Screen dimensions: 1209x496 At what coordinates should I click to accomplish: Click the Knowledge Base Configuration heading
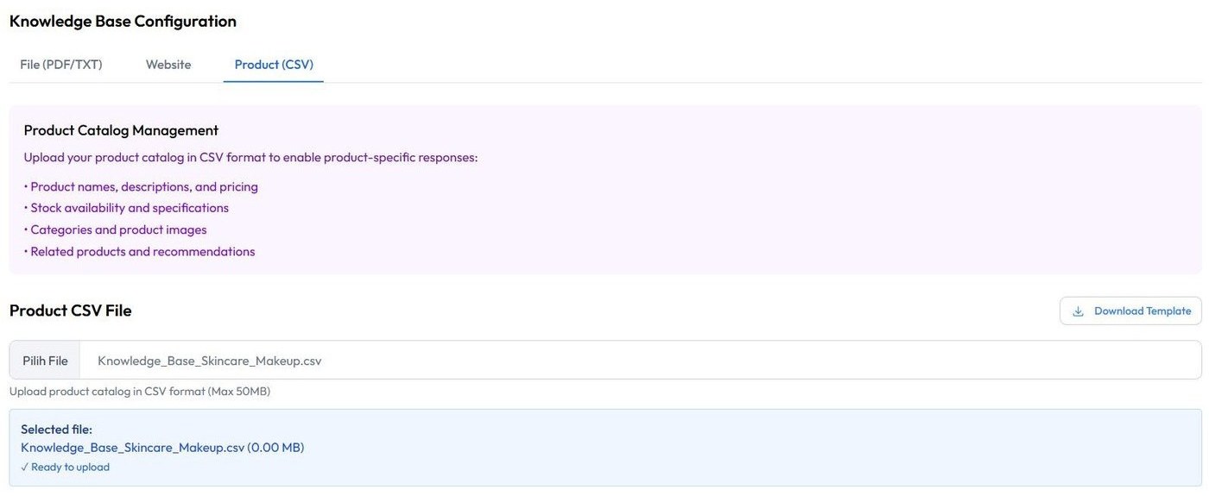pos(123,21)
